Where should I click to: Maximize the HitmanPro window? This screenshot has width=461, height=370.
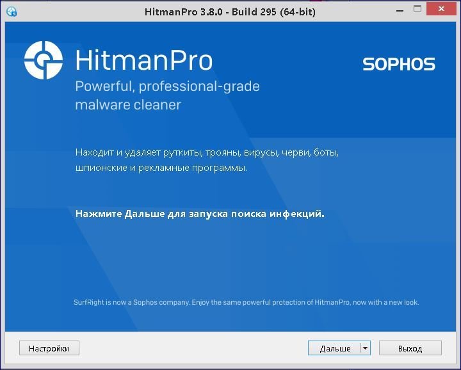[x=417, y=9]
